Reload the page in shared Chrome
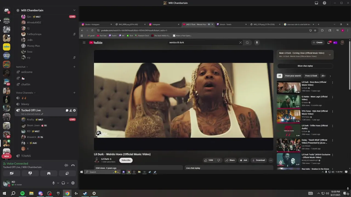 pos(92,30)
